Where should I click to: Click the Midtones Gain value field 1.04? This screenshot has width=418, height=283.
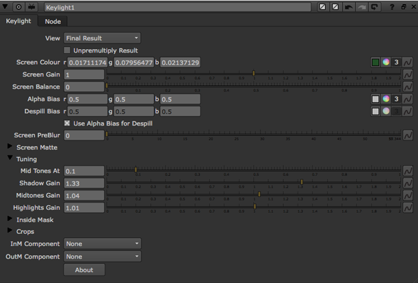[x=84, y=196]
